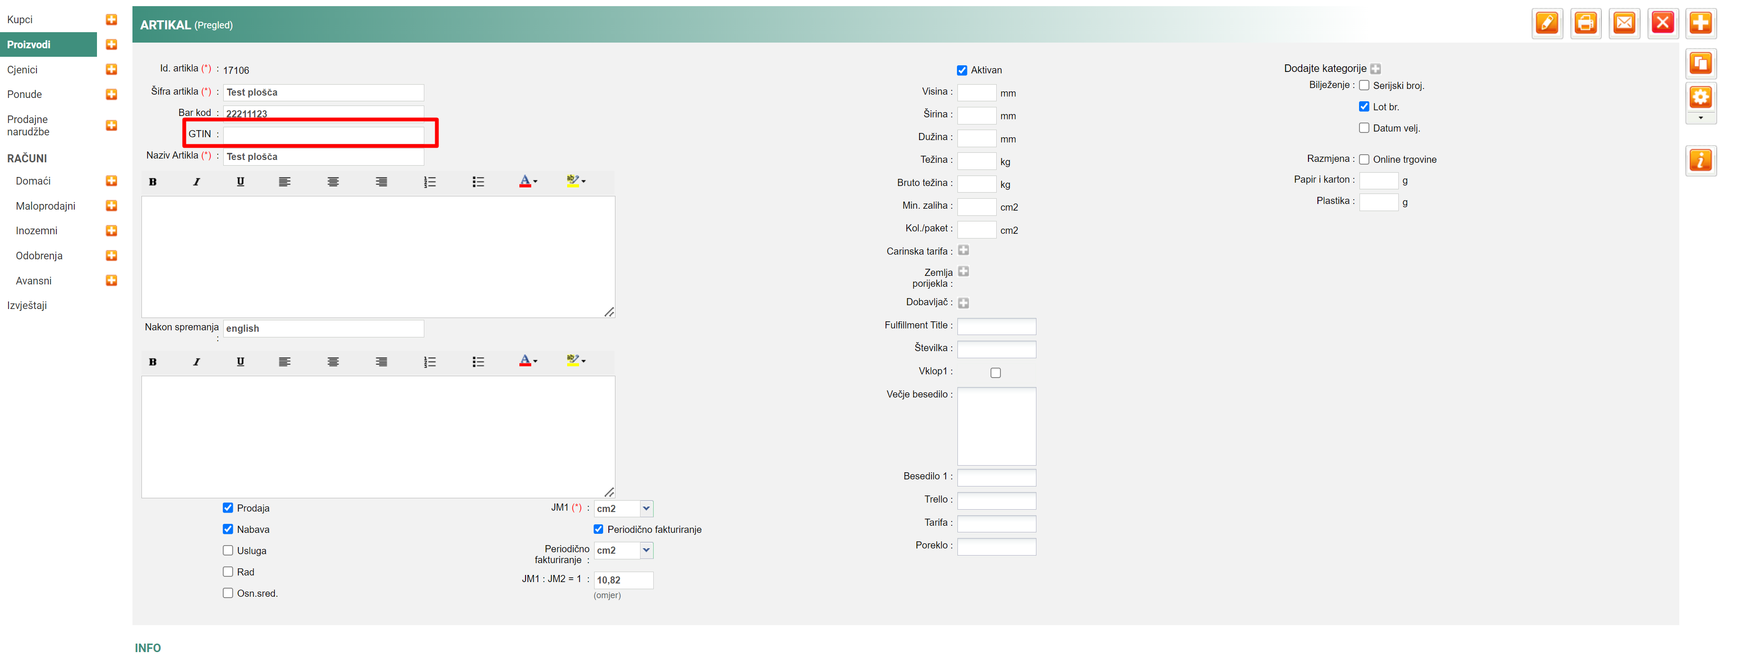The width and height of the screenshot is (1746, 654).
Task: Add new item next to Kupci
Action: (112, 20)
